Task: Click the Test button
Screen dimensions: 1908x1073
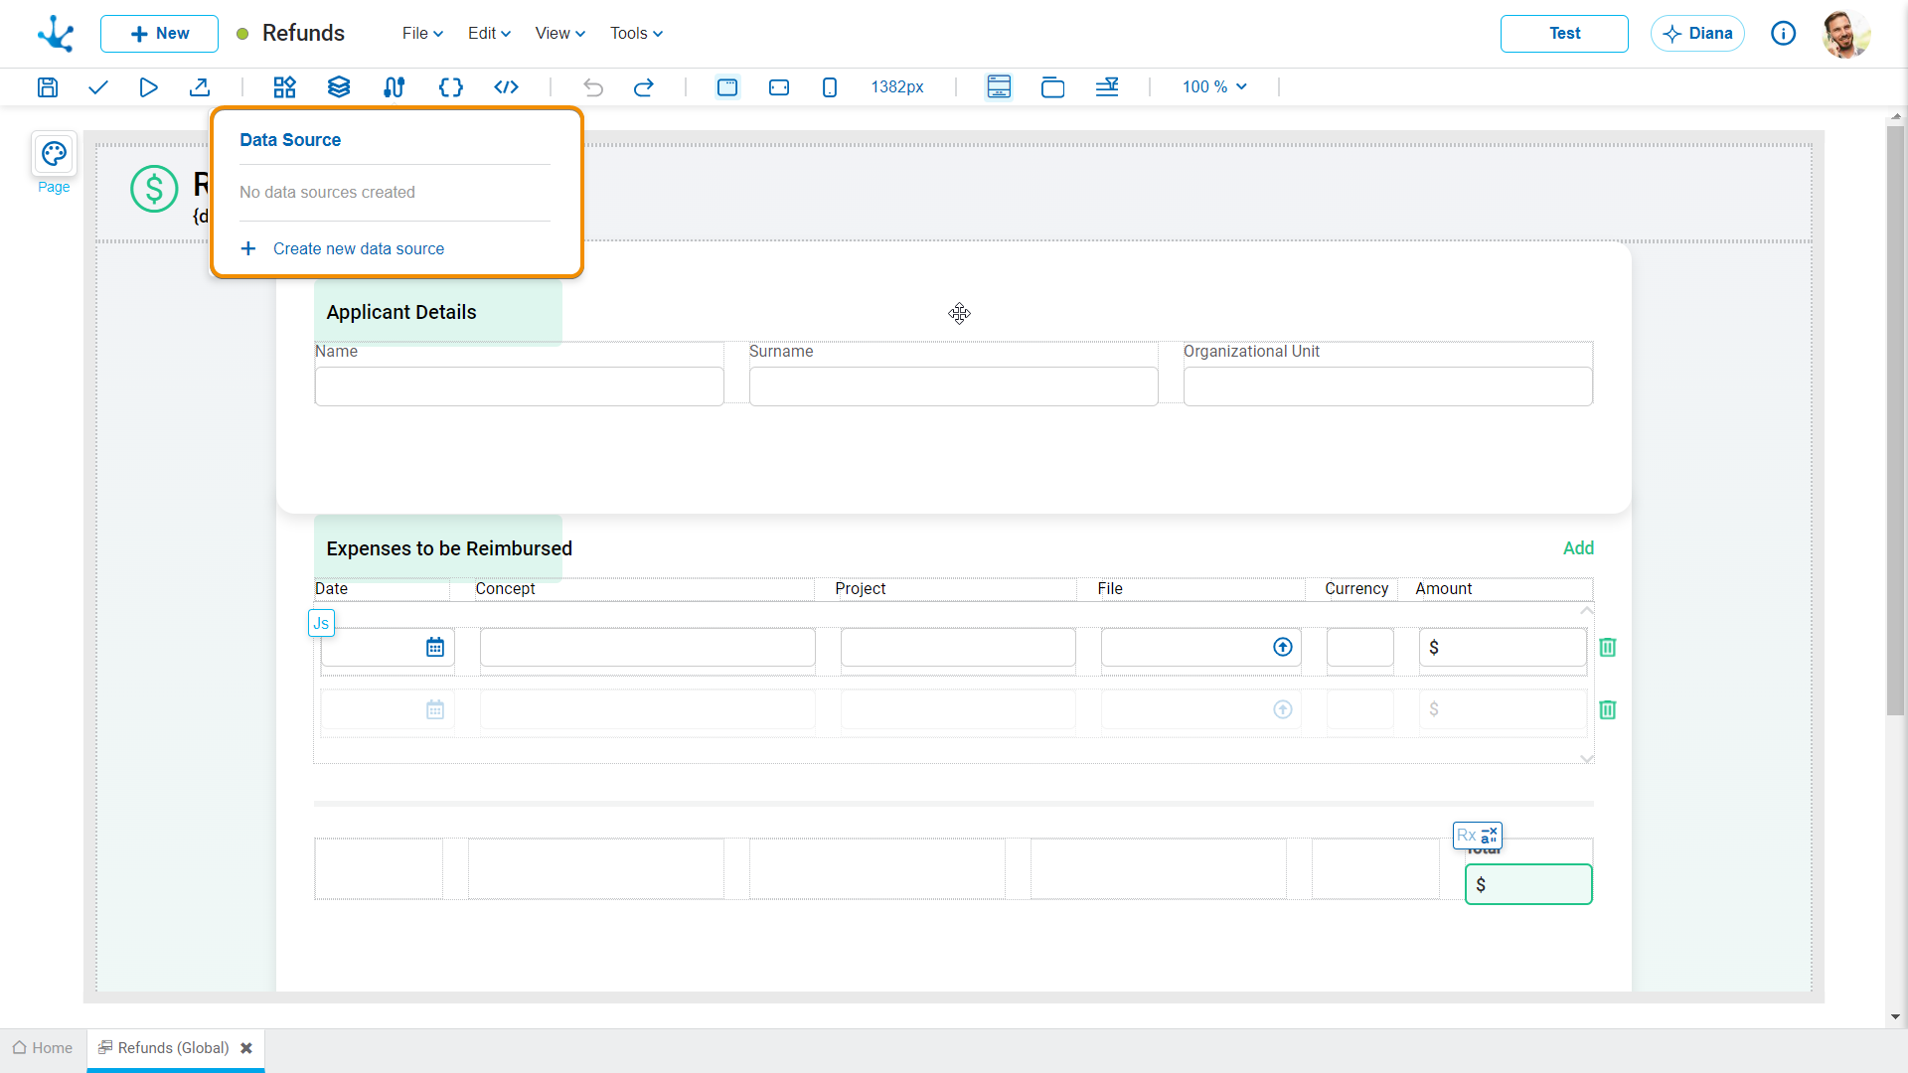Action: tap(1564, 34)
